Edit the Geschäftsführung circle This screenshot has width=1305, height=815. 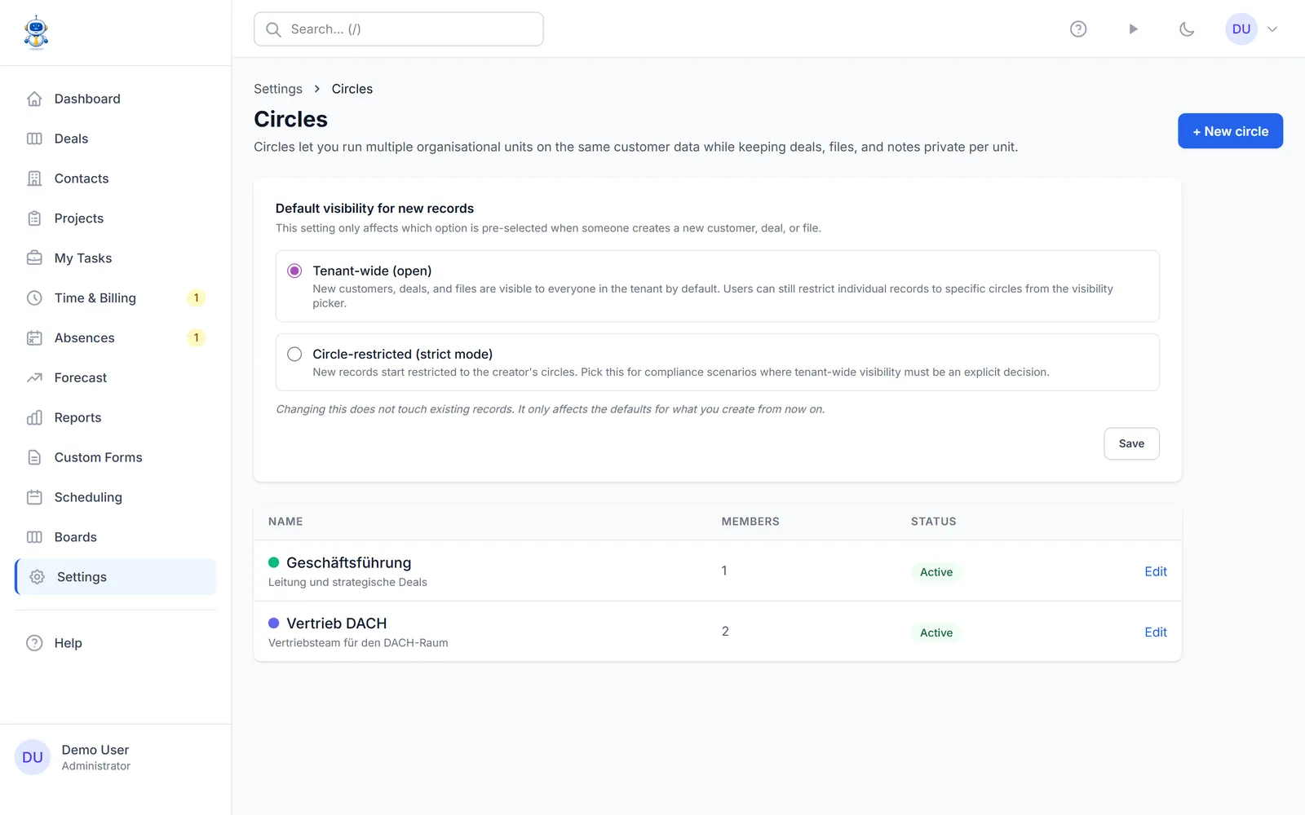pos(1155,571)
